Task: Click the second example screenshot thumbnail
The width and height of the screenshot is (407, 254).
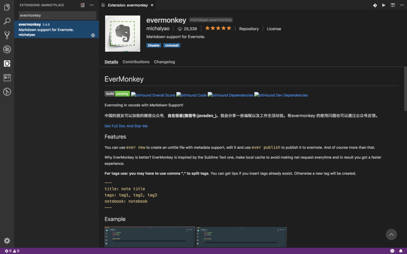Action: (x=241, y=237)
